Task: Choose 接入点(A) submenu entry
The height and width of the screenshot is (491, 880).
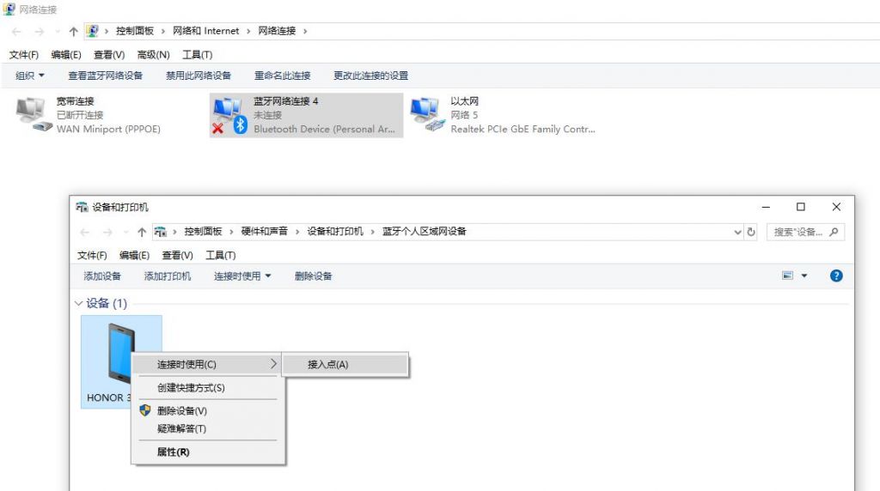Action: tap(345, 364)
